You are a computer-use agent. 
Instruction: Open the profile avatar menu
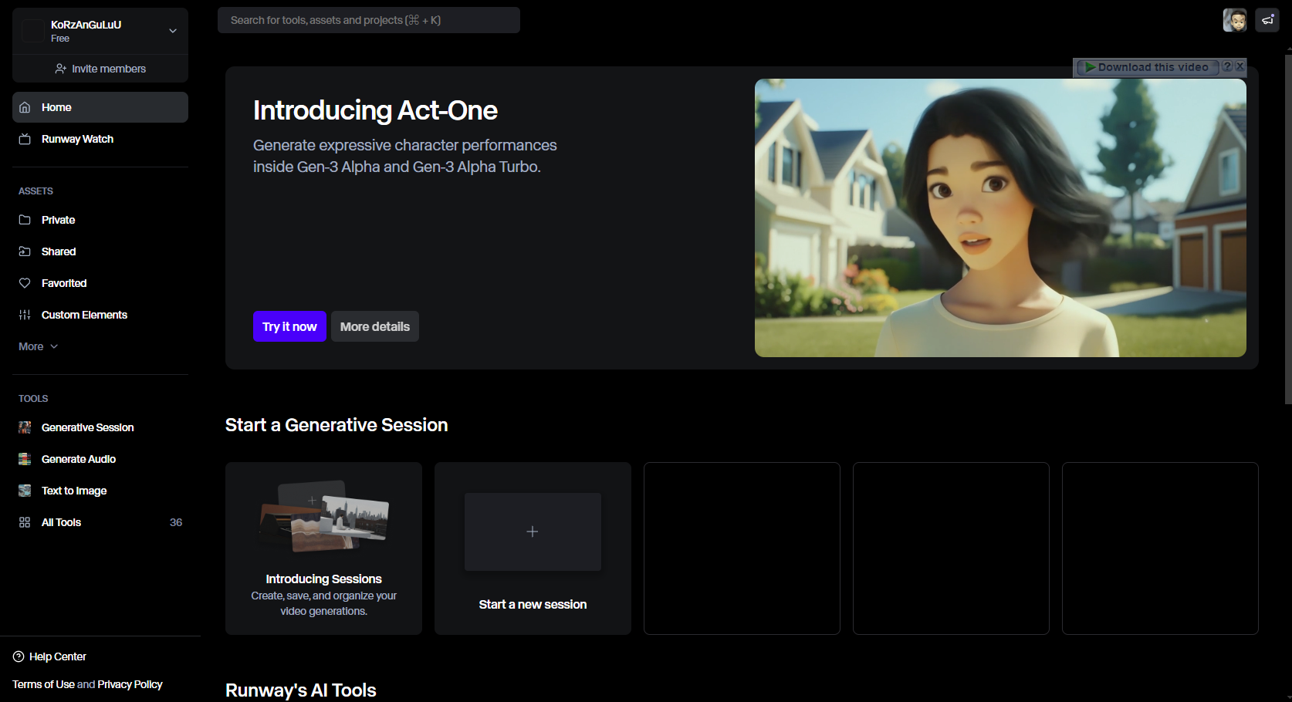click(x=1235, y=20)
